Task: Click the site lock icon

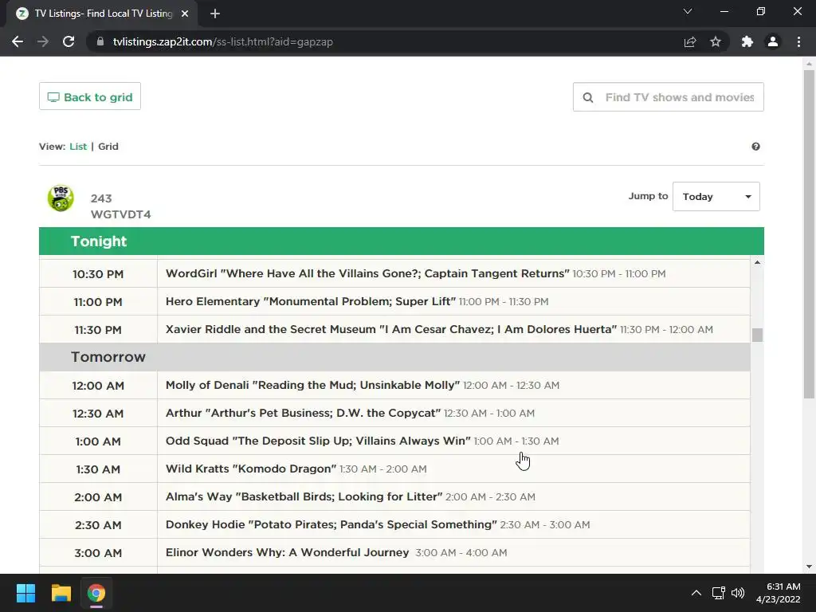Action: [x=100, y=41]
